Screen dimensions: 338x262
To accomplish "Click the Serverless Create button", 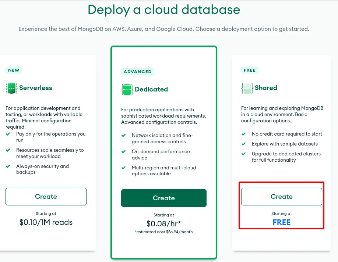I will 46,196.
